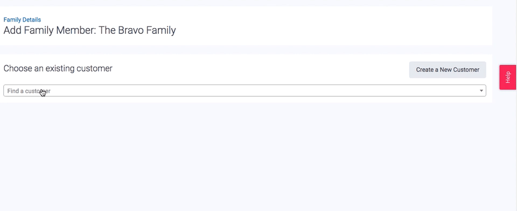Click the blue Family Details text
The height and width of the screenshot is (211, 517).
(x=22, y=20)
